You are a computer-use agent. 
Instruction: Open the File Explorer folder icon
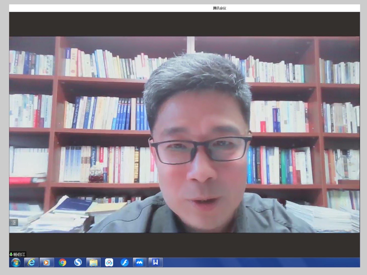point(94,262)
